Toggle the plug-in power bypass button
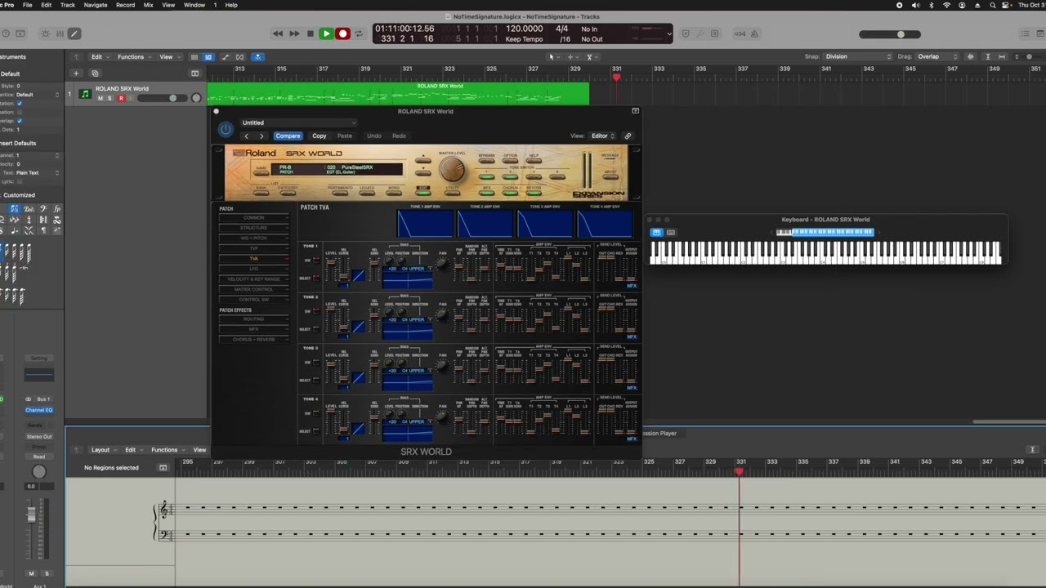This screenshot has height=588, width=1046. [x=226, y=129]
